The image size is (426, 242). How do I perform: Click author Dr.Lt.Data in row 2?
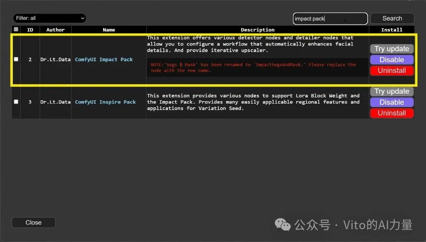click(x=55, y=59)
